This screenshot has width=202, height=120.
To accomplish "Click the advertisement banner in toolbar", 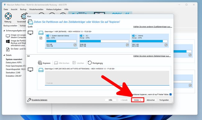I will tap(100, 13).
